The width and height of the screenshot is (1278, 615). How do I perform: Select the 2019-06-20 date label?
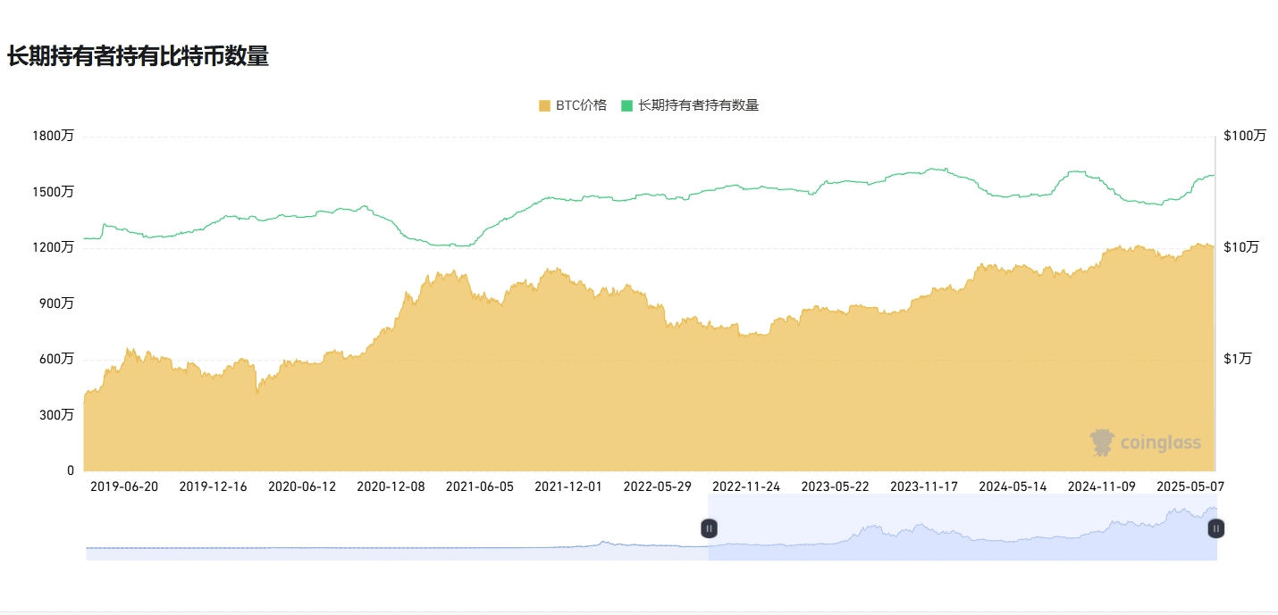124,486
